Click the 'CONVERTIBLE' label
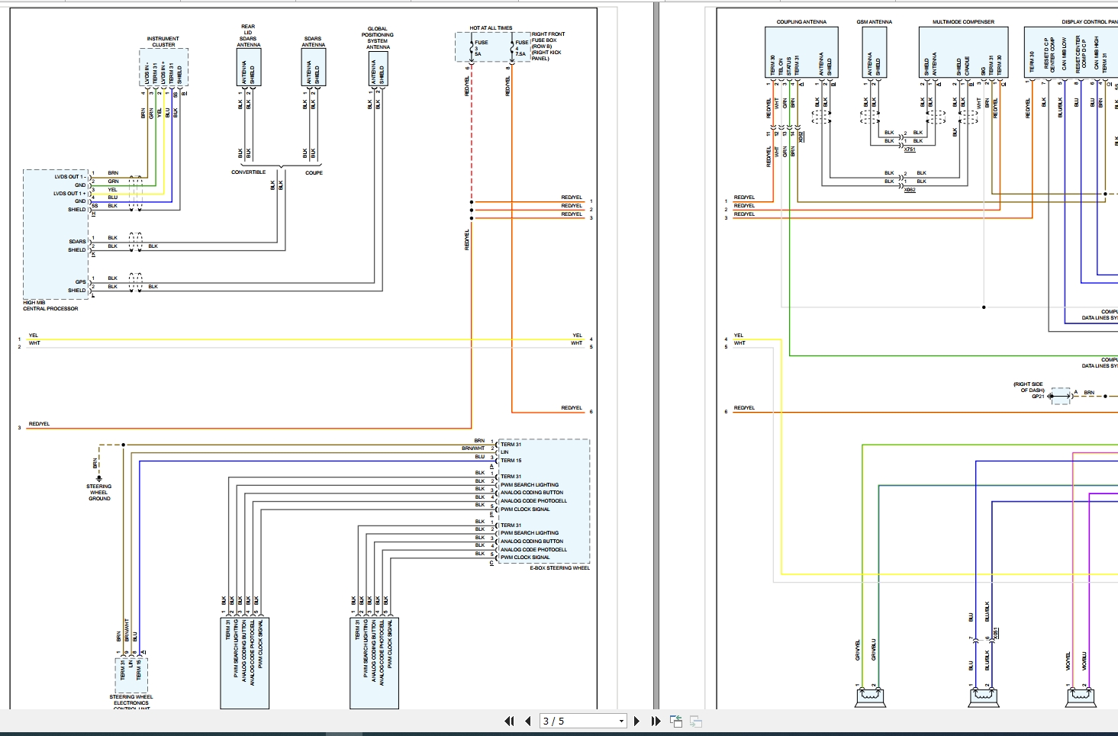 click(x=249, y=172)
